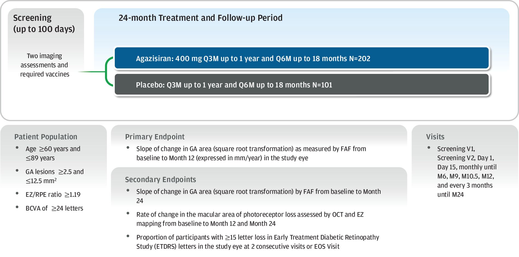
Task: Click the Two imaging assessments and required vaccines text
Action: (x=45, y=65)
